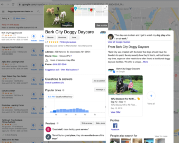This screenshot has width=179, height=143.
Task: Click the Website button under Bark City title
Action: pyautogui.click(x=50, y=37)
